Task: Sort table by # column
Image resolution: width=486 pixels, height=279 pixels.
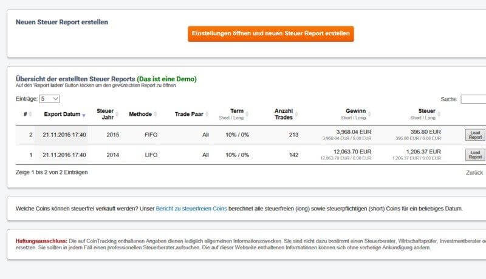Action: [27, 114]
